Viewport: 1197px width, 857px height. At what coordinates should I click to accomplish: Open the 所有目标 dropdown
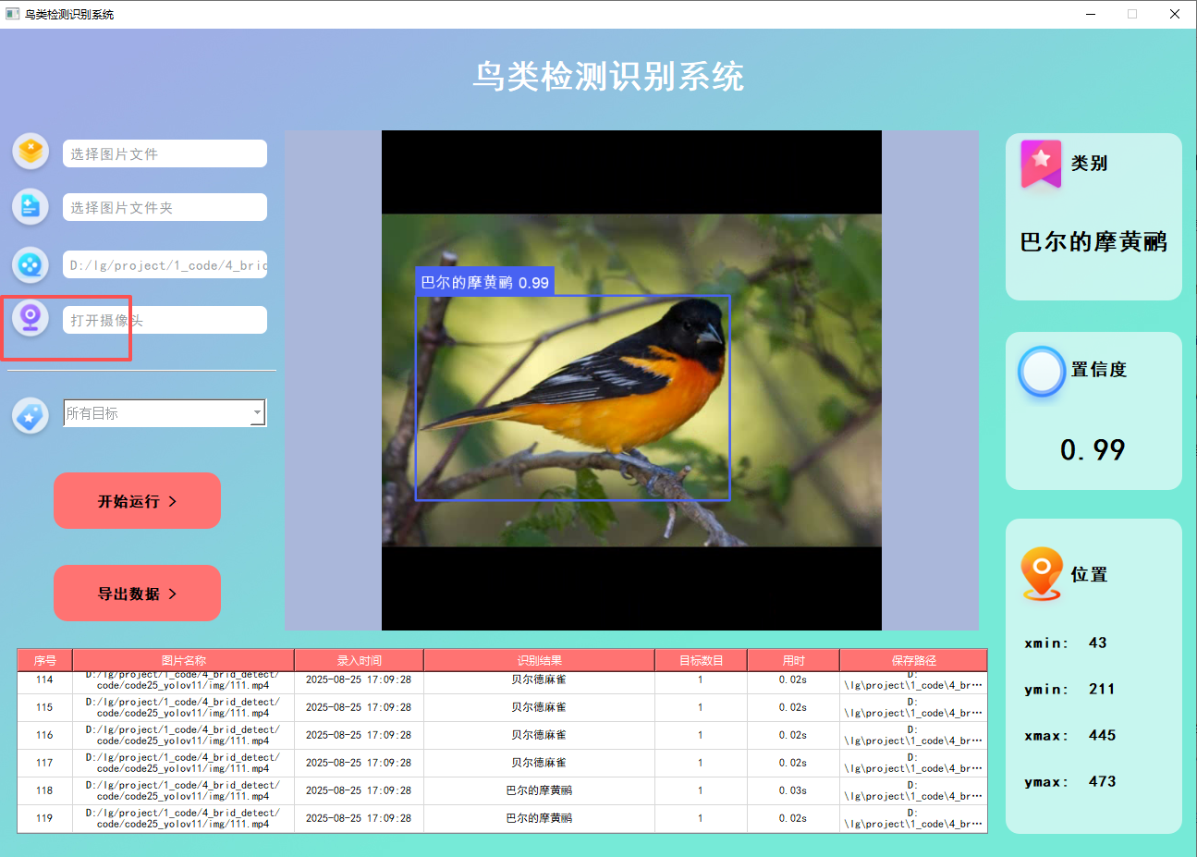click(165, 412)
